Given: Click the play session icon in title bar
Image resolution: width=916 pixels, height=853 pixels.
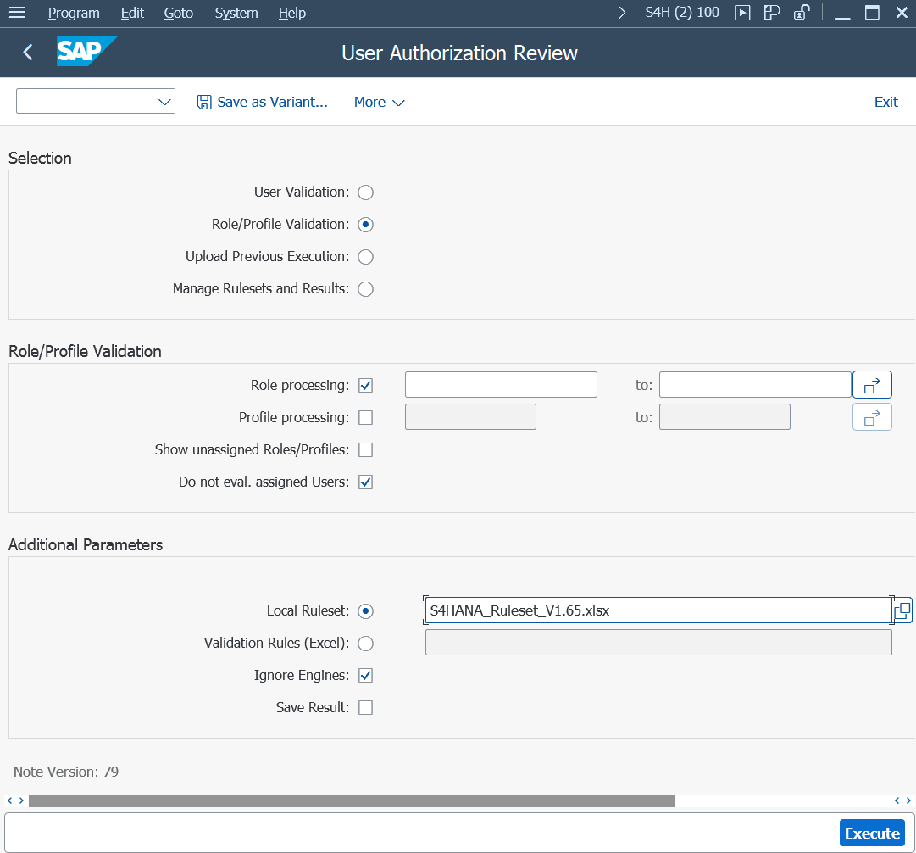Looking at the screenshot, I should 742,12.
